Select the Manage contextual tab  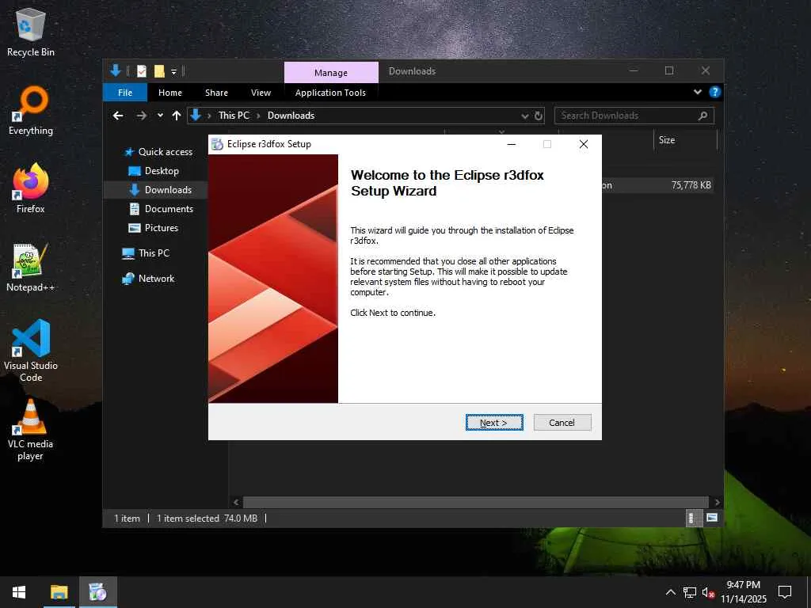(331, 72)
